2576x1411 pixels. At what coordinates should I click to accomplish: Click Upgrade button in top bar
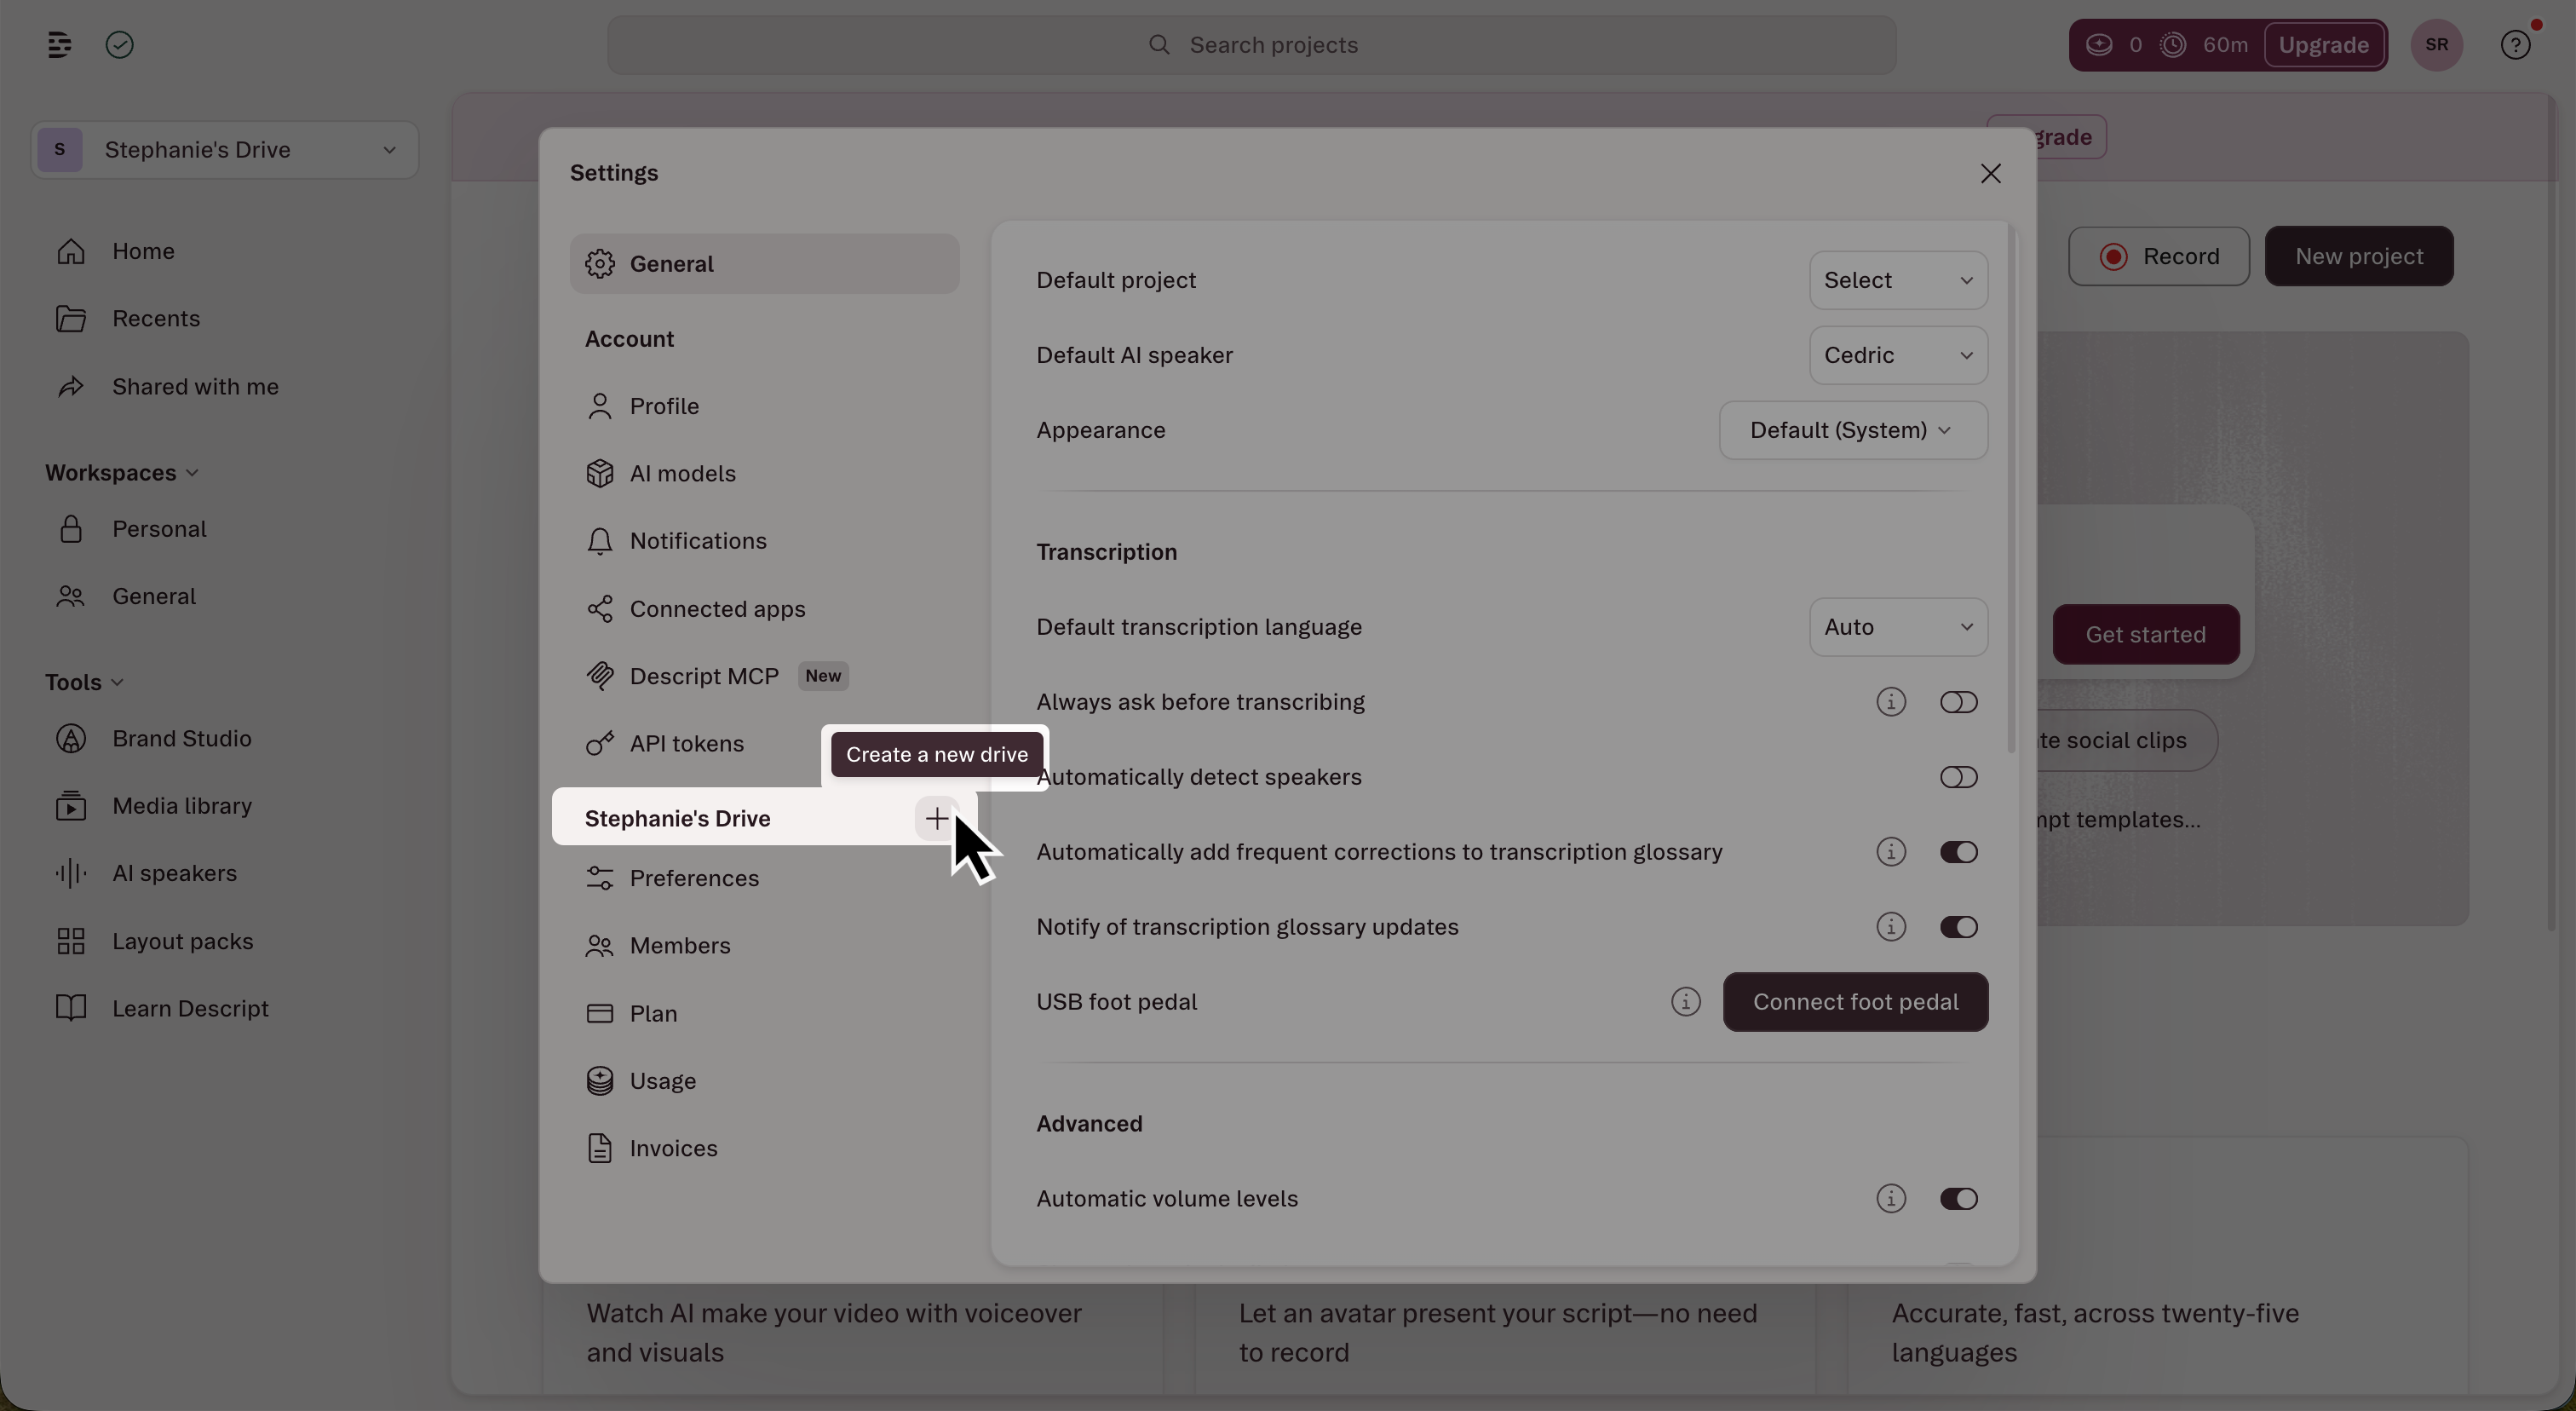point(2323,45)
